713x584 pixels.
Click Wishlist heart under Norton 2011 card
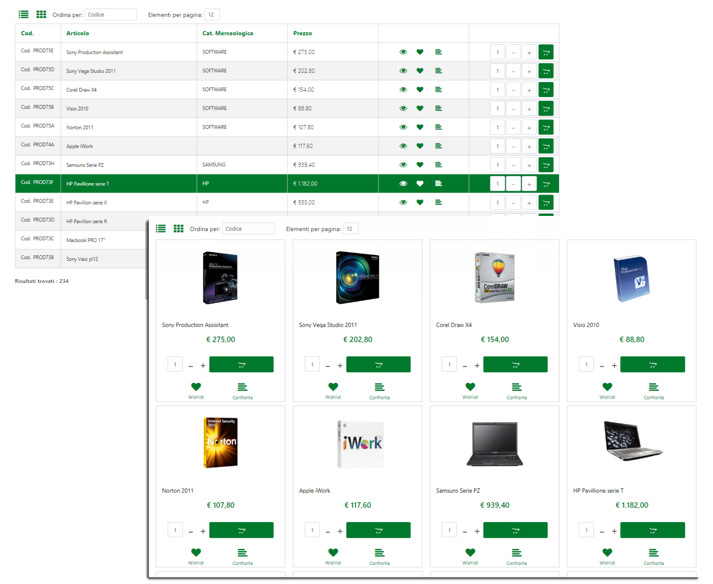[x=196, y=553]
